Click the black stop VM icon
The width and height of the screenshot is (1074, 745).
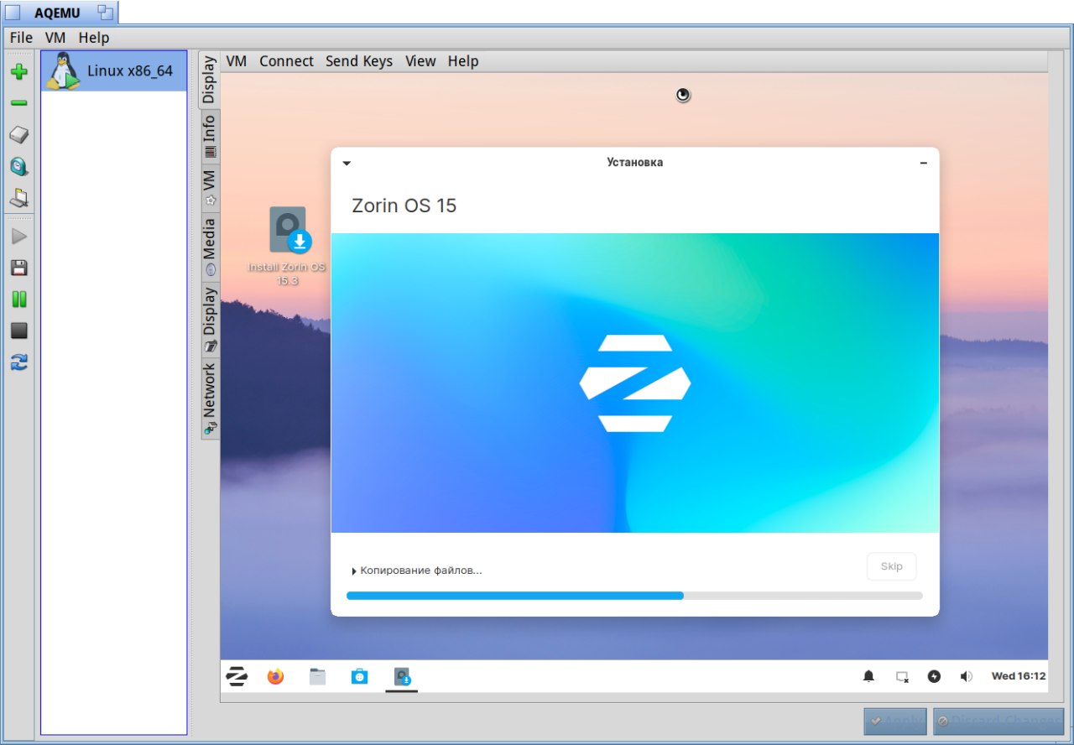click(x=18, y=331)
